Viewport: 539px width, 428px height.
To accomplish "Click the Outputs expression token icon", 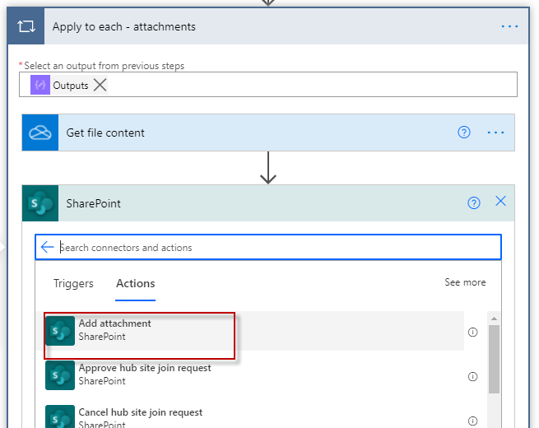I will tap(40, 85).
